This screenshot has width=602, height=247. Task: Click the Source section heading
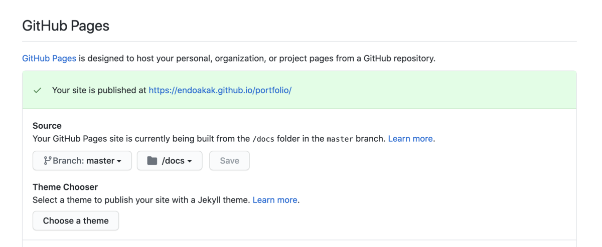click(47, 126)
